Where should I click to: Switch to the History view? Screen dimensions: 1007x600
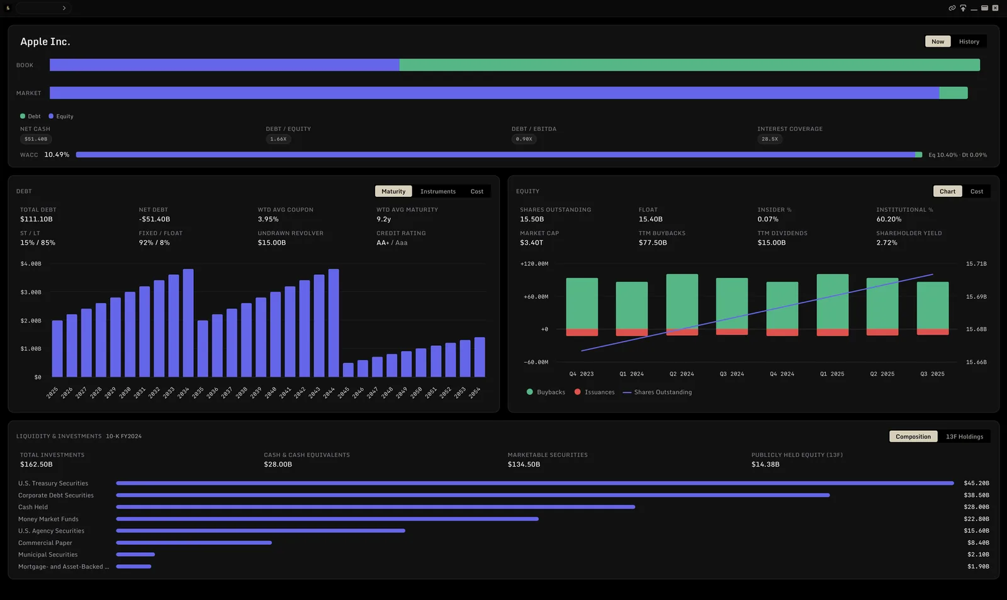(969, 42)
